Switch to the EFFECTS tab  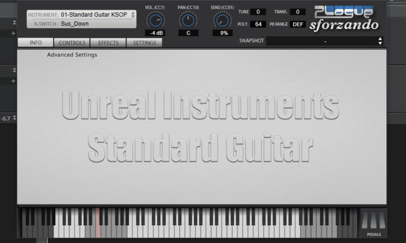[108, 43]
